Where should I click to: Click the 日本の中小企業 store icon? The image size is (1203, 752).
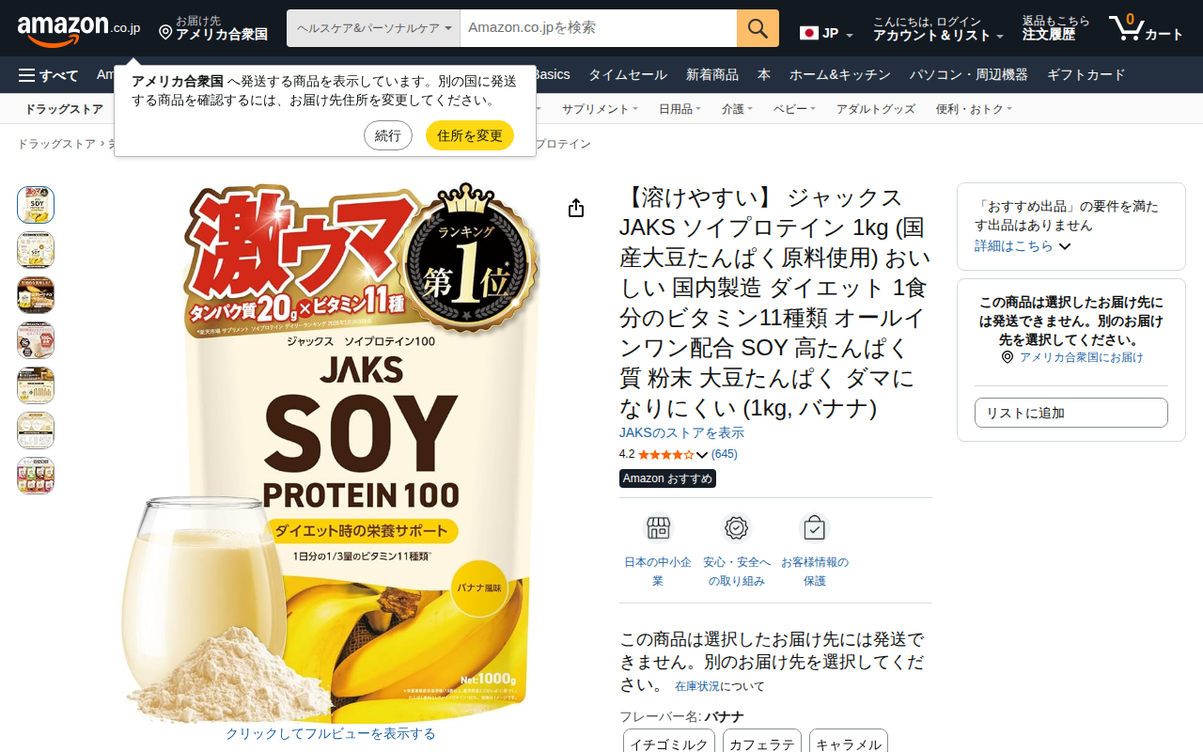[x=658, y=528]
